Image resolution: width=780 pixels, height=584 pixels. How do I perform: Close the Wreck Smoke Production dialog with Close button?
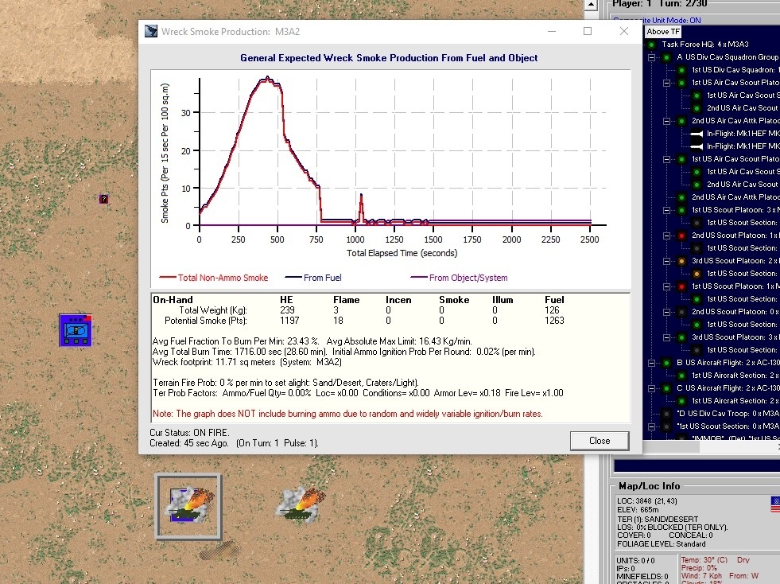[x=600, y=441]
